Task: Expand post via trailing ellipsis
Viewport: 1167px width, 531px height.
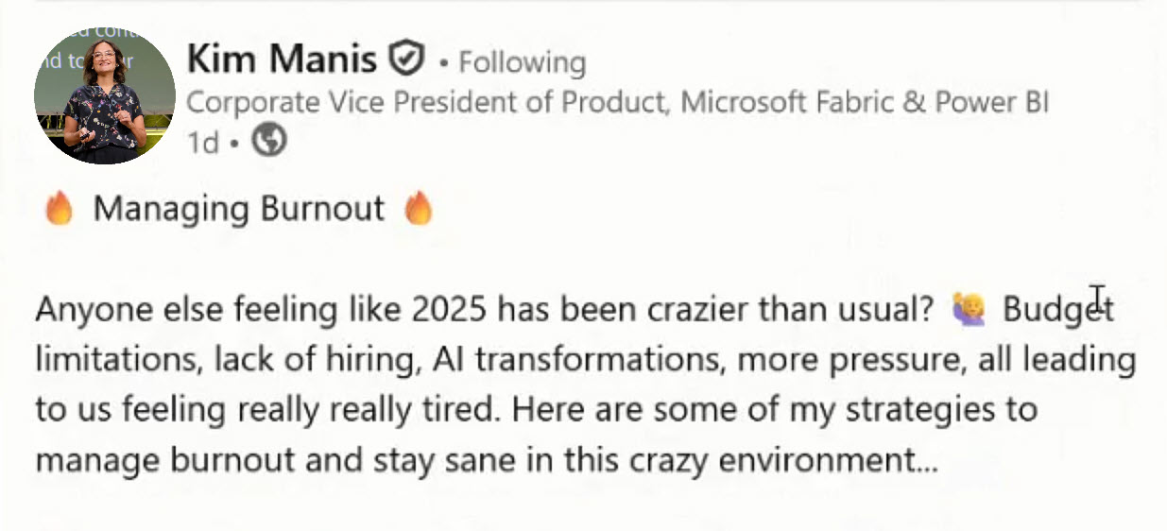Action: 926,461
